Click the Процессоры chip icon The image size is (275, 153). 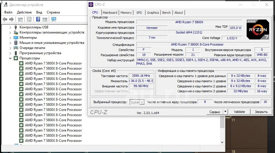click(x=16, y=58)
